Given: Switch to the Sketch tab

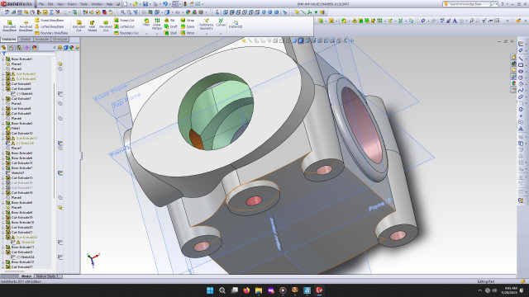Looking at the screenshot, I should pos(26,40).
